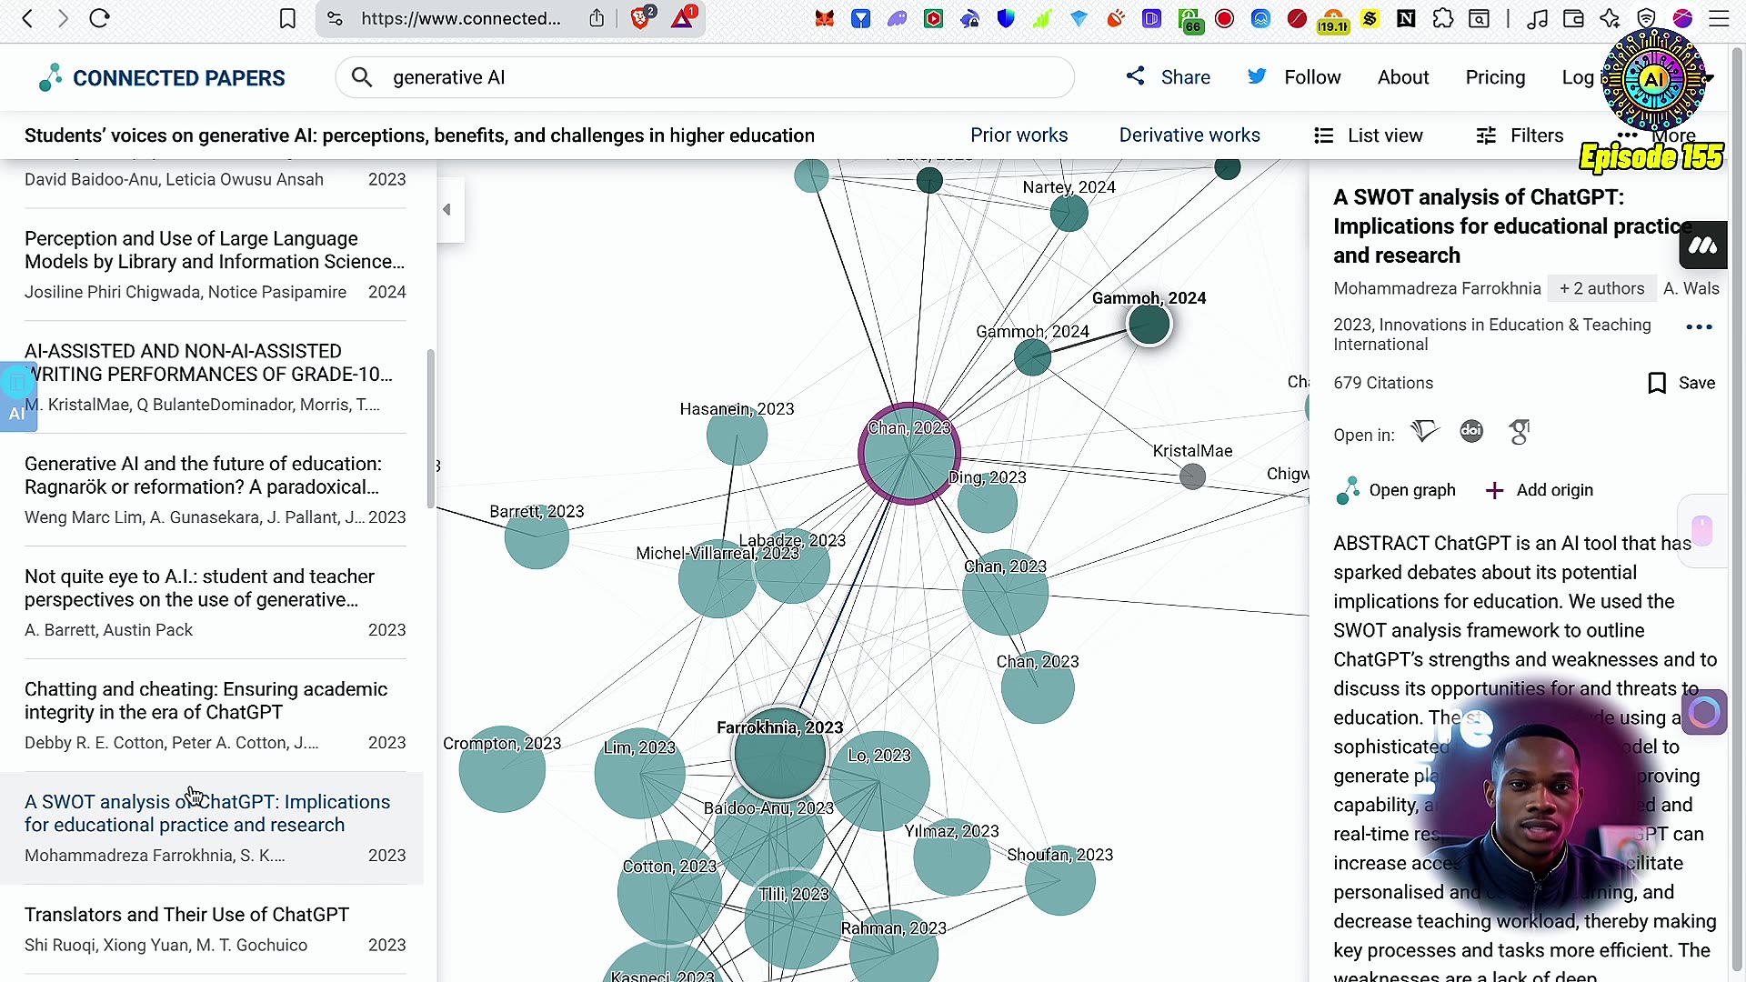Open the paper in Google Scholar
The width and height of the screenshot is (1746, 982).
point(1519,431)
